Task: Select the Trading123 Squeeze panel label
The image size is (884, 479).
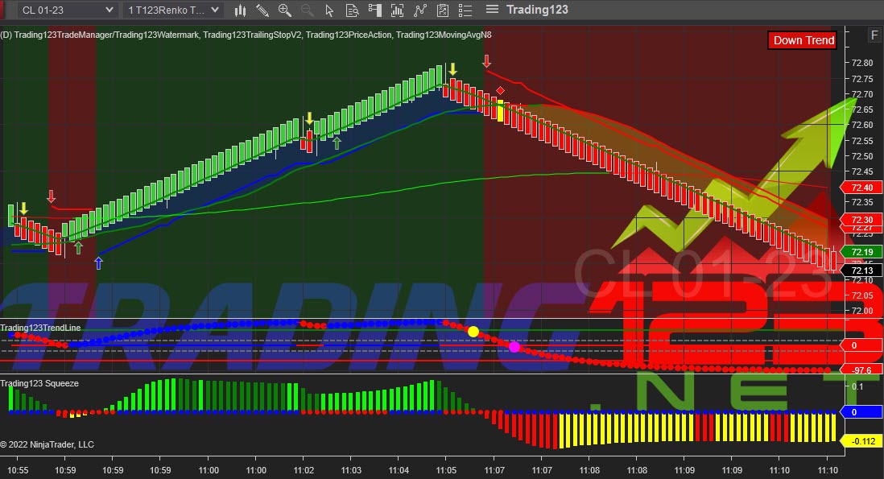Action: coord(39,383)
